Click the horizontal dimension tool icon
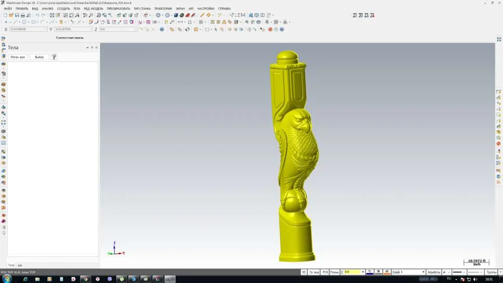This screenshot has height=283, width=503. coord(181,22)
